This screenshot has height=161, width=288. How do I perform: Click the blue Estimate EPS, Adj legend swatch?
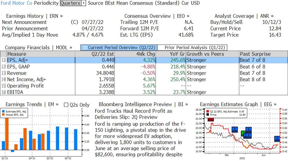pos(3,111)
